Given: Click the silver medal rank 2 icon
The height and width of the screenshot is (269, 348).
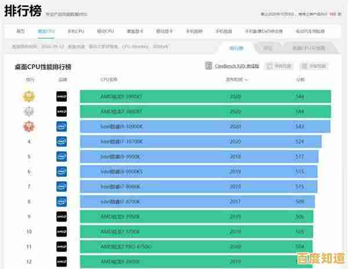Looking at the screenshot, I should coord(28,111).
